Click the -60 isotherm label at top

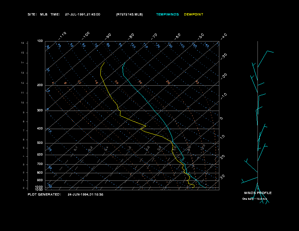pos(177,37)
